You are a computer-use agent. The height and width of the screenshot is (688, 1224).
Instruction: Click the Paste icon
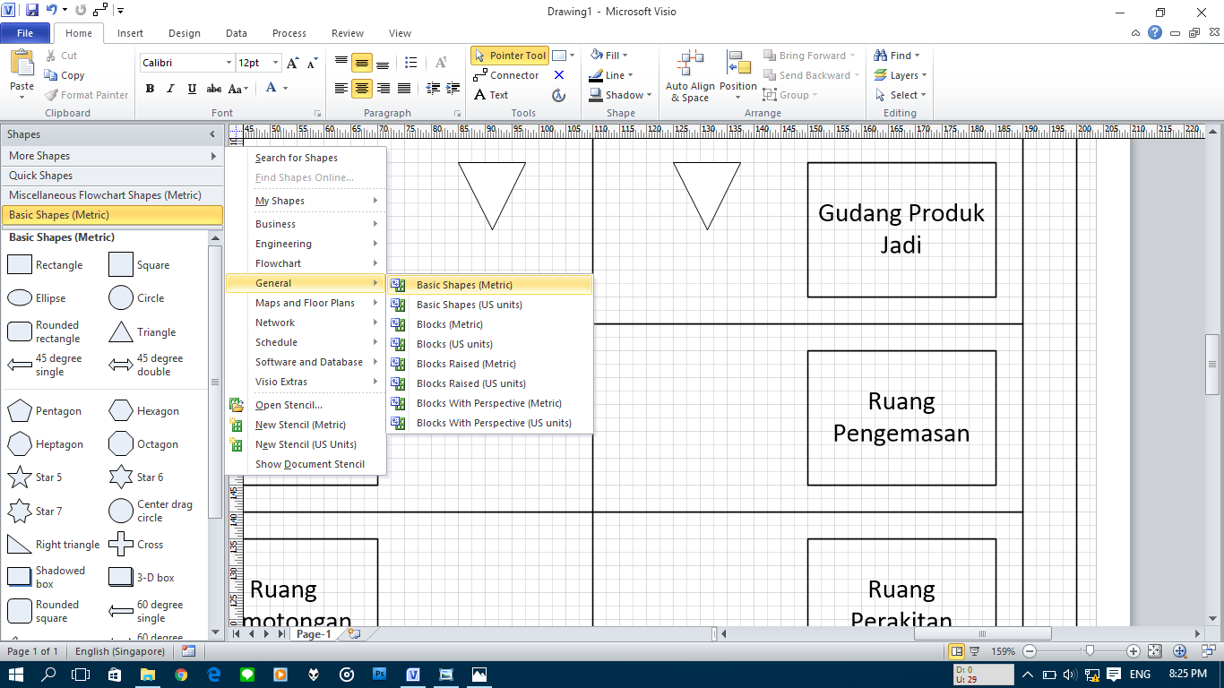coord(22,64)
